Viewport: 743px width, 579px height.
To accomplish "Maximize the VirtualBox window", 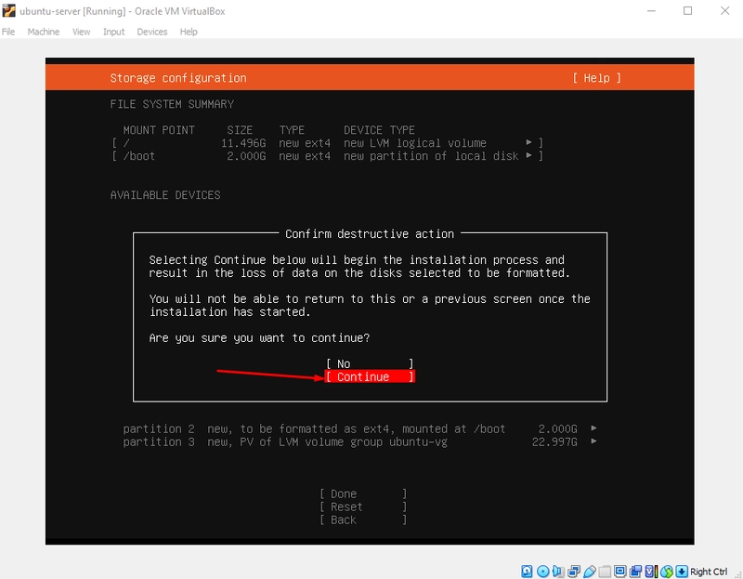I will click(x=687, y=10).
